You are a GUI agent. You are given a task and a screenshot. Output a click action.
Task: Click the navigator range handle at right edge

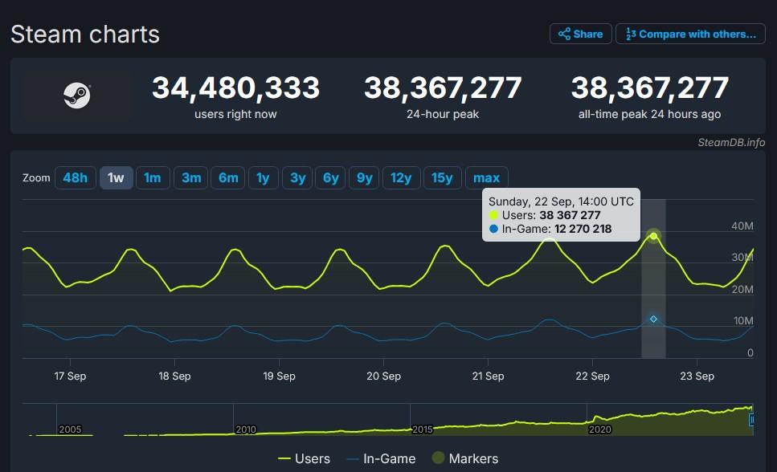[x=752, y=420]
